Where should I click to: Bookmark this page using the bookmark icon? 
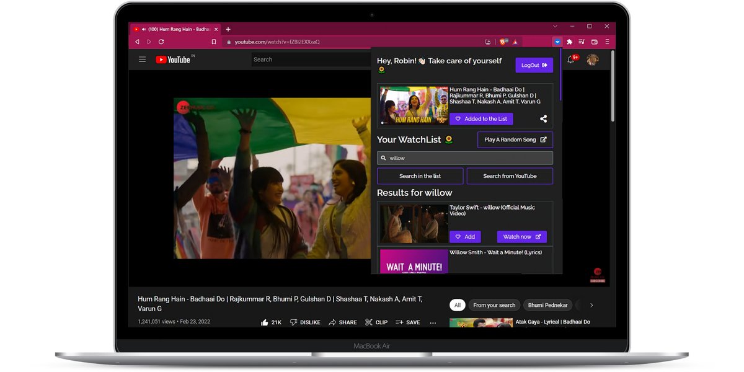214,42
